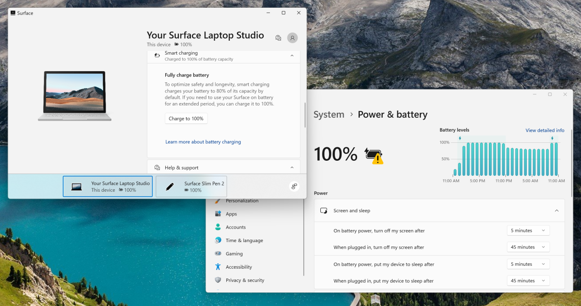Close the Settings window

pos(565,94)
